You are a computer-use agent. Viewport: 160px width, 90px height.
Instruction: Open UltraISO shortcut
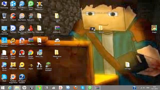tap(22, 41)
